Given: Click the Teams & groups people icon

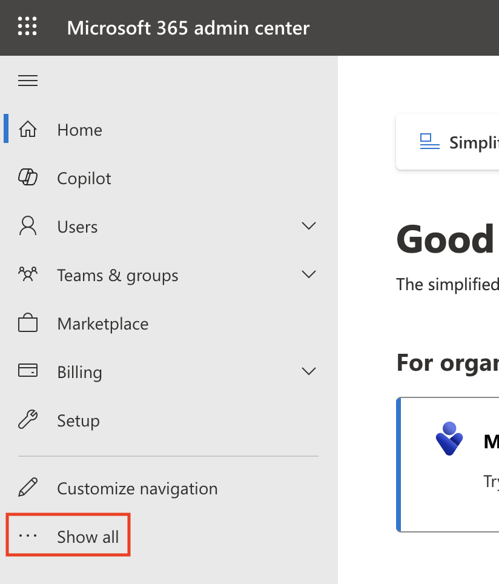Looking at the screenshot, I should coord(28,275).
